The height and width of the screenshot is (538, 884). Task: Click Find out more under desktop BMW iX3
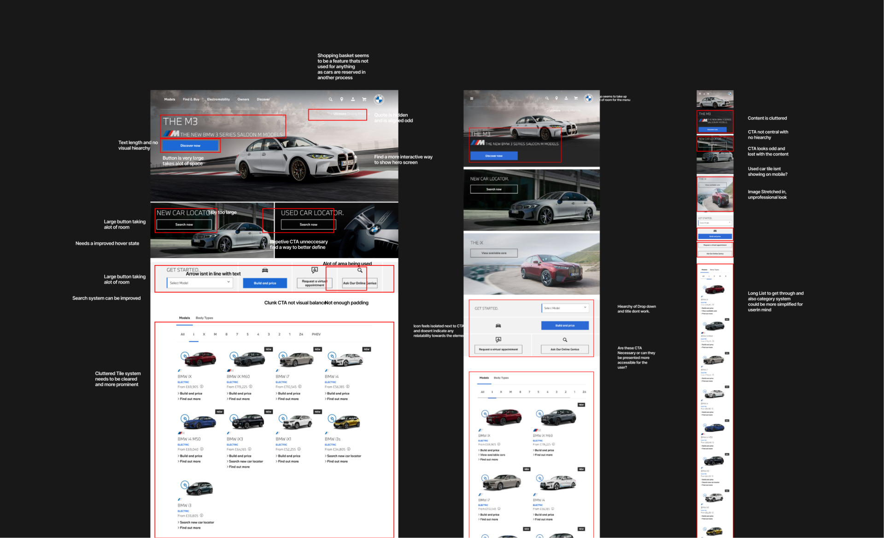pyautogui.click(x=239, y=467)
